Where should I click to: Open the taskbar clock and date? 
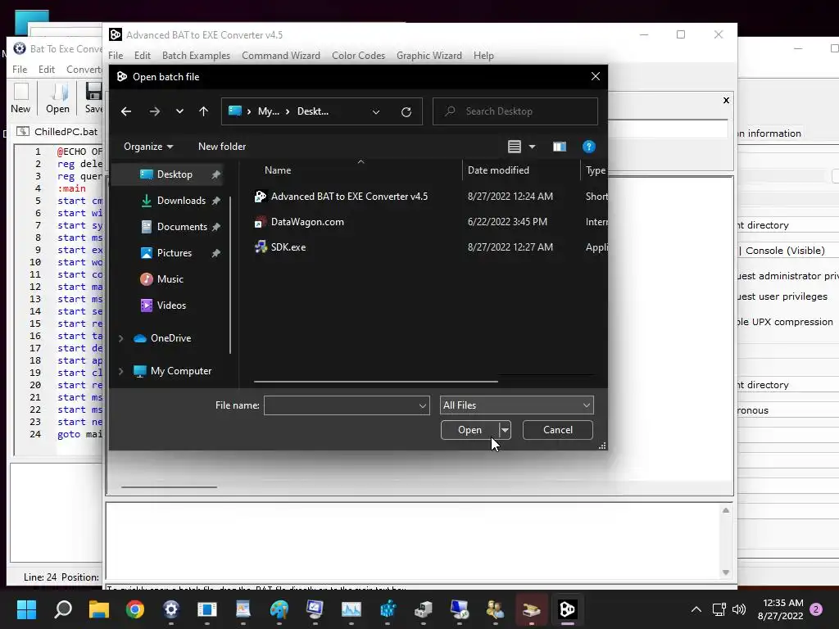pos(780,609)
